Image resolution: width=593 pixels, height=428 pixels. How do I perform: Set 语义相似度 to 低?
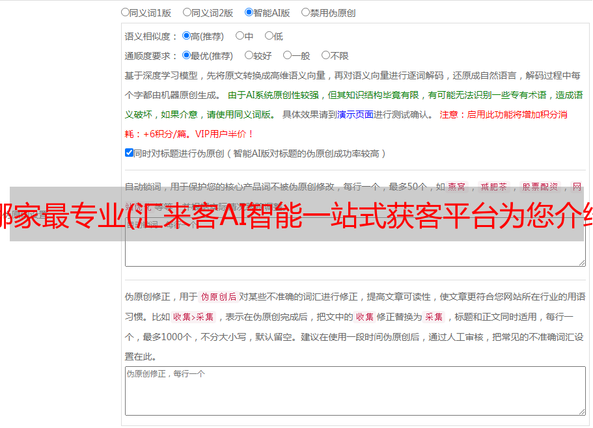[269, 36]
